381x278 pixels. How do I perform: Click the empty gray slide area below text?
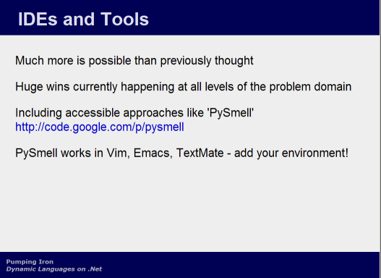[189, 207]
